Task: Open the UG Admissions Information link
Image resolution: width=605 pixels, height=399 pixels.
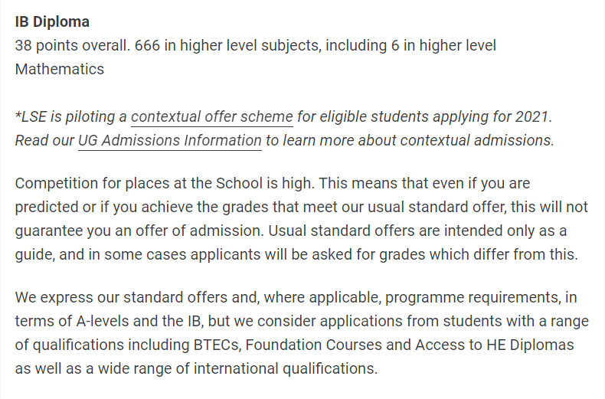Action: click(x=170, y=140)
